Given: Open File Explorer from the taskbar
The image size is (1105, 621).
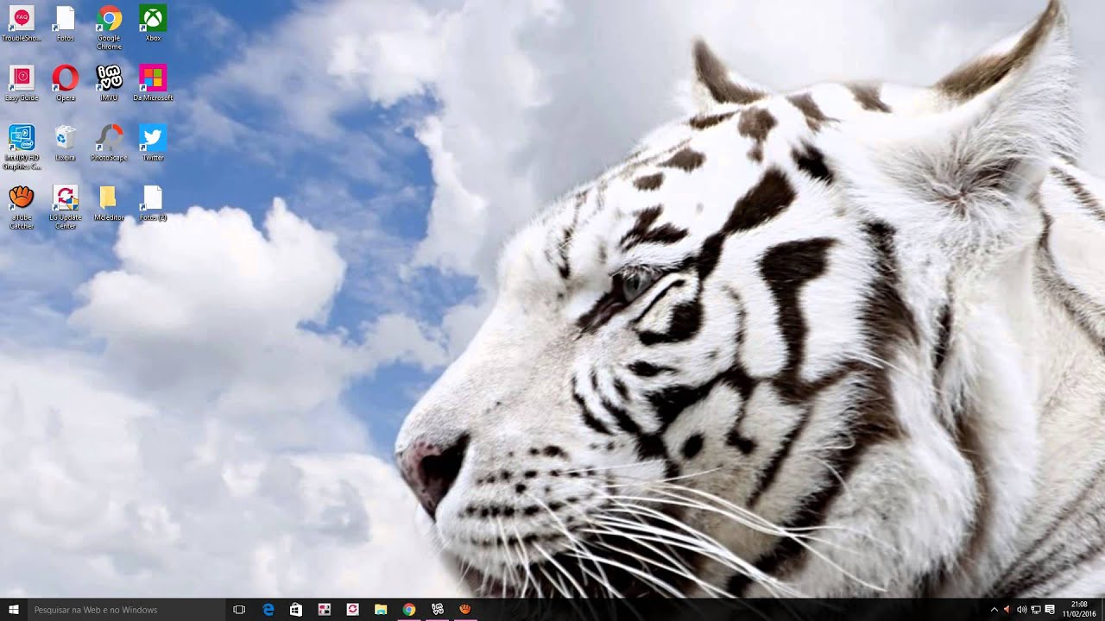Looking at the screenshot, I should pos(381,610).
